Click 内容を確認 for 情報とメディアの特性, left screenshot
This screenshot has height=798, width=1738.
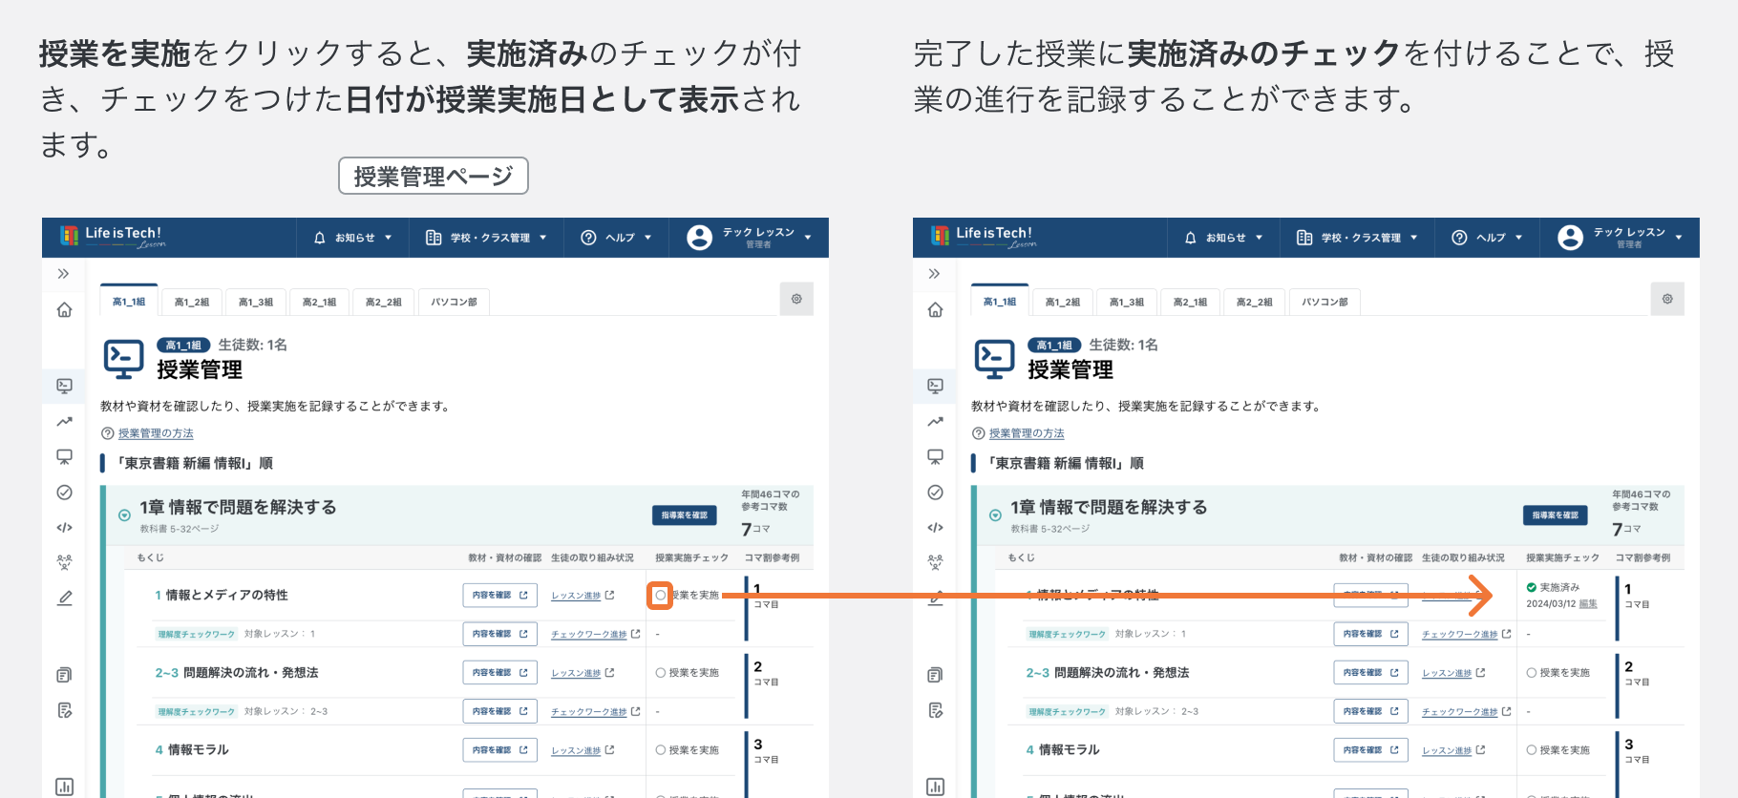coord(500,595)
